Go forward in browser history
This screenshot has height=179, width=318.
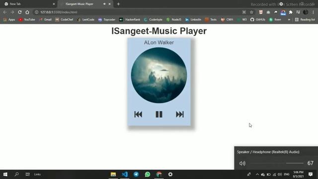click(x=12, y=12)
